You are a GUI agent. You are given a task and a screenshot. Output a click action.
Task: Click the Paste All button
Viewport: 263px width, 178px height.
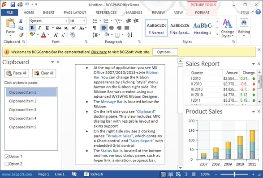(17, 73)
